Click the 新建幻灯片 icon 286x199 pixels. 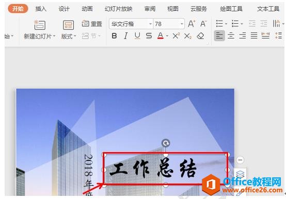pyautogui.click(x=40, y=25)
